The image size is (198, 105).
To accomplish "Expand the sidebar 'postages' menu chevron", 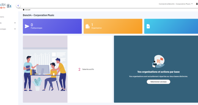I will click(15, 29).
